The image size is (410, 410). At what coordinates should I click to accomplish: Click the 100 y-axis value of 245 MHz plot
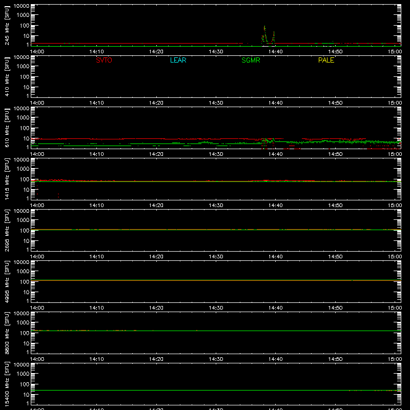coord(25,26)
